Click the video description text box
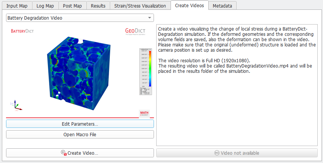Screen dimensions: 323x163 coord(237,85)
